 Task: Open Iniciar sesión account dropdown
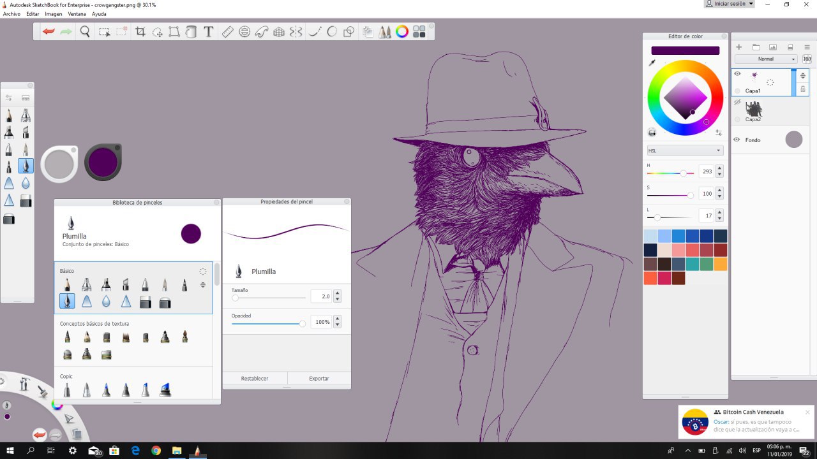click(730, 4)
